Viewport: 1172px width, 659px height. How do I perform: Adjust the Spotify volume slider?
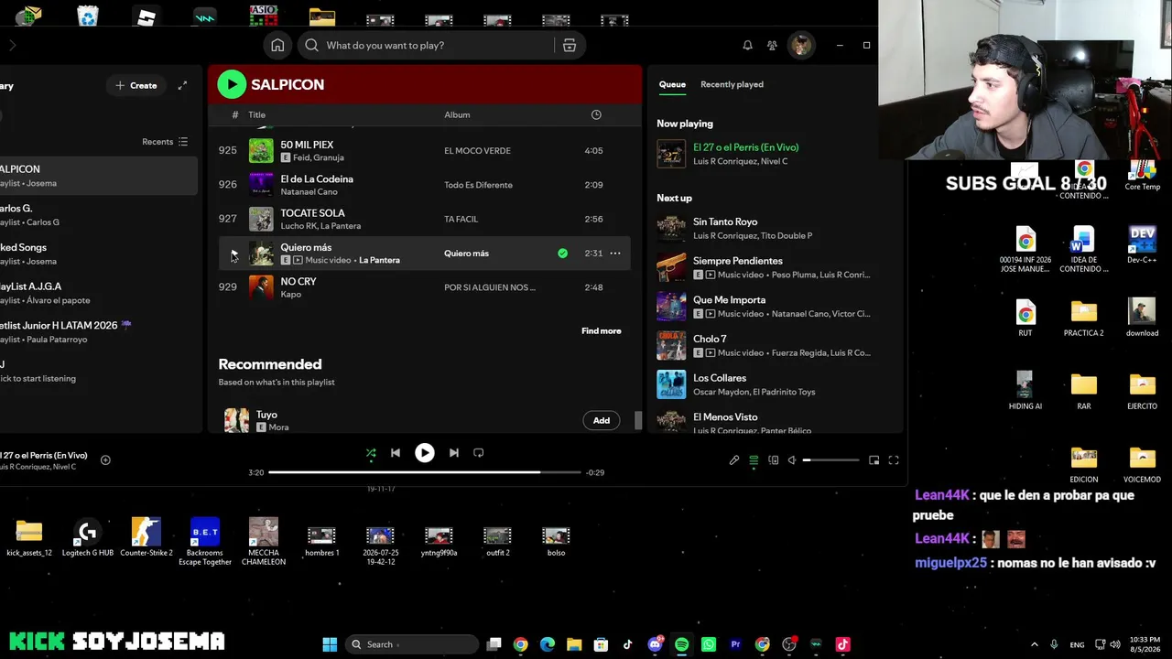(831, 460)
